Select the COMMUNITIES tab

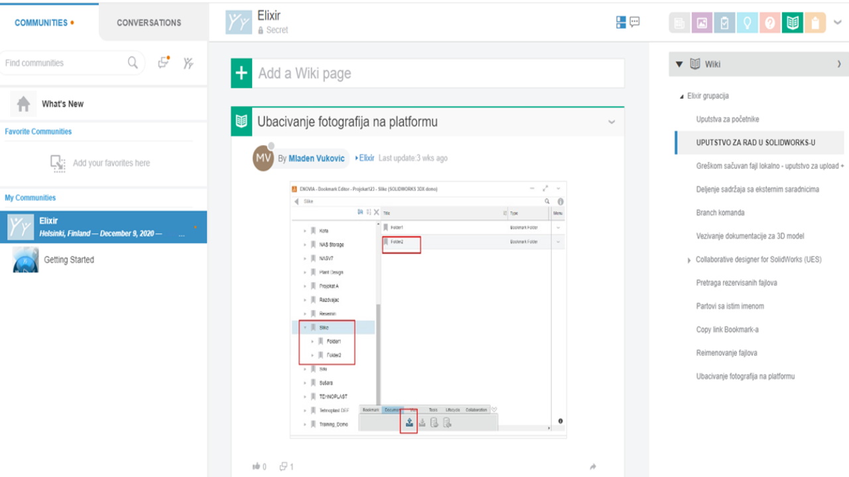[41, 22]
